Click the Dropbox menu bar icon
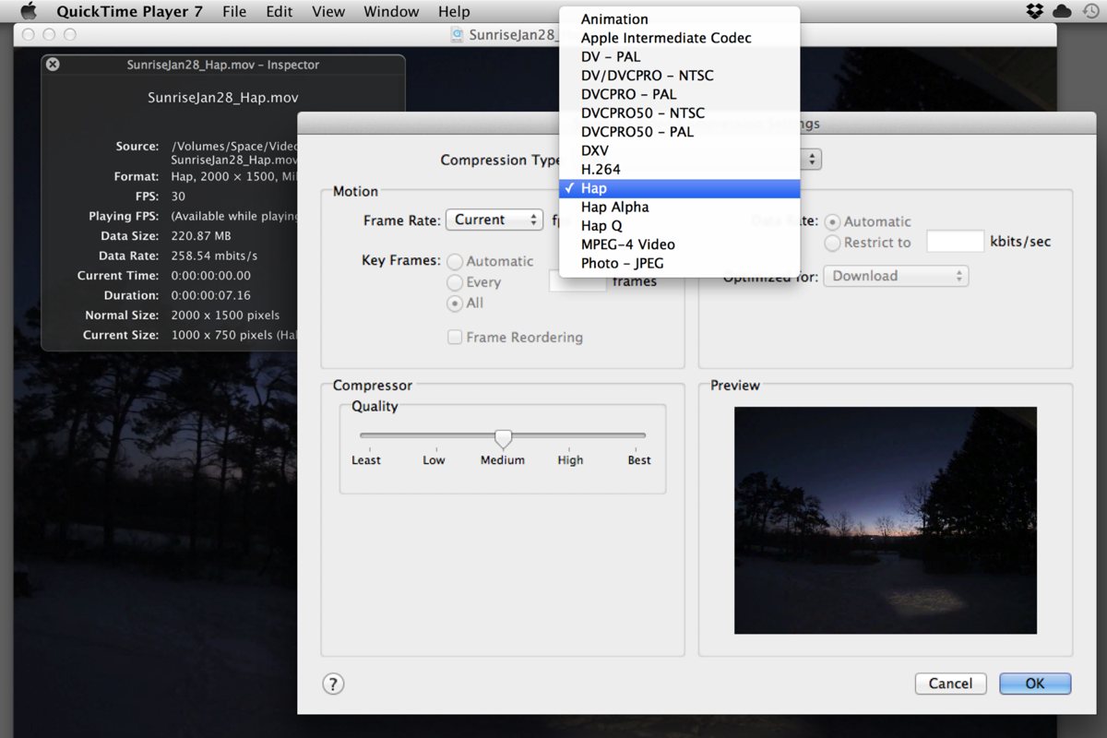Image resolution: width=1107 pixels, height=738 pixels. [x=1035, y=11]
